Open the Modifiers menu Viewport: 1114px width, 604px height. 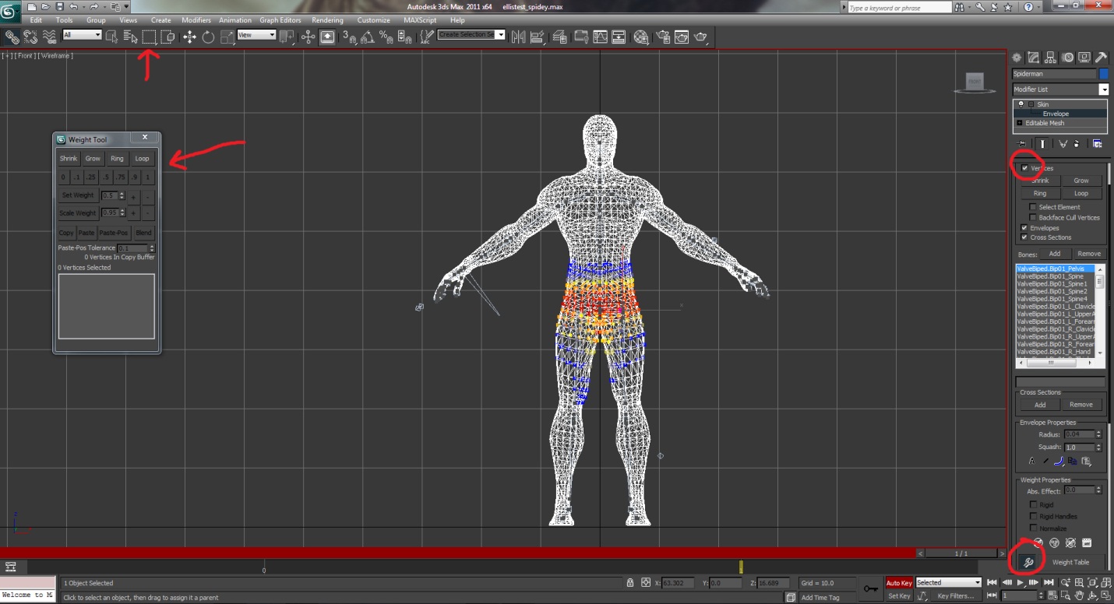tap(196, 20)
